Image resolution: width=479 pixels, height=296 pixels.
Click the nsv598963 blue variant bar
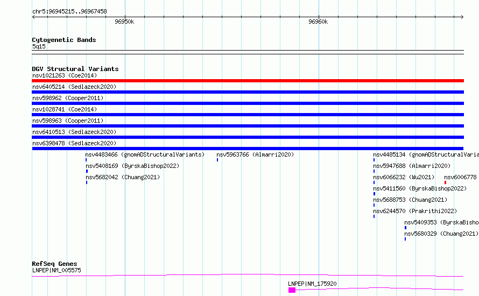click(x=248, y=126)
